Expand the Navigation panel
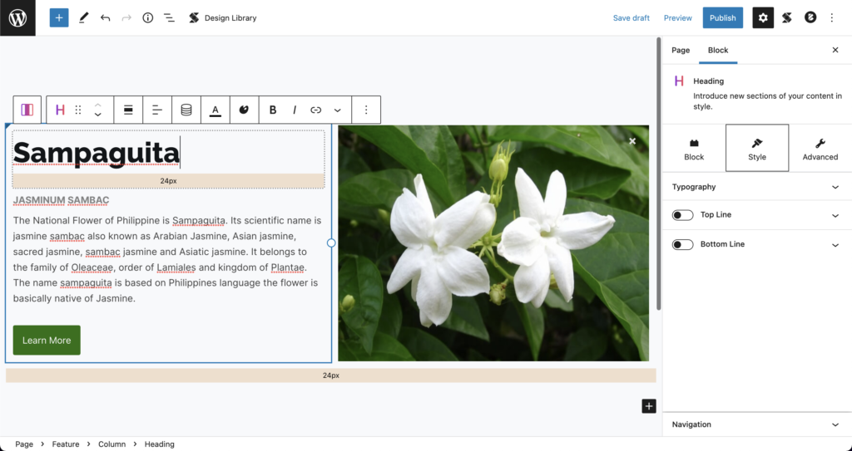 [757, 424]
